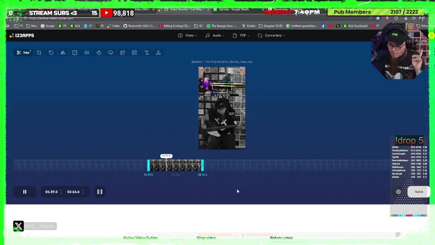The width and height of the screenshot is (435, 245).
Task: Click the 123APPS logo
Action: click(x=22, y=35)
